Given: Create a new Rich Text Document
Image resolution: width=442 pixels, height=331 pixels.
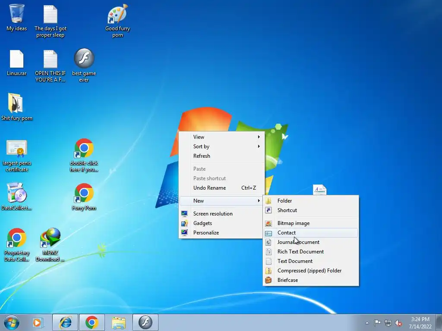Looking at the screenshot, I should pyautogui.click(x=311, y=252).
